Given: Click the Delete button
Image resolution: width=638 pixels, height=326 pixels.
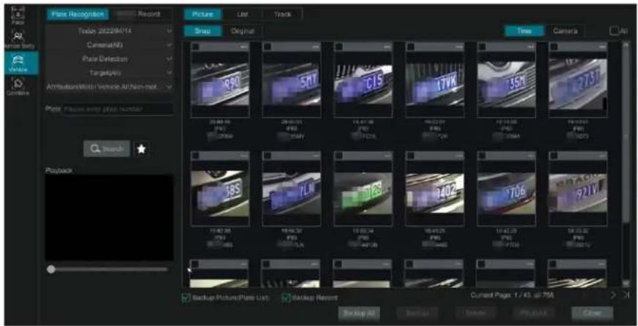Looking at the screenshot, I should point(475,314).
